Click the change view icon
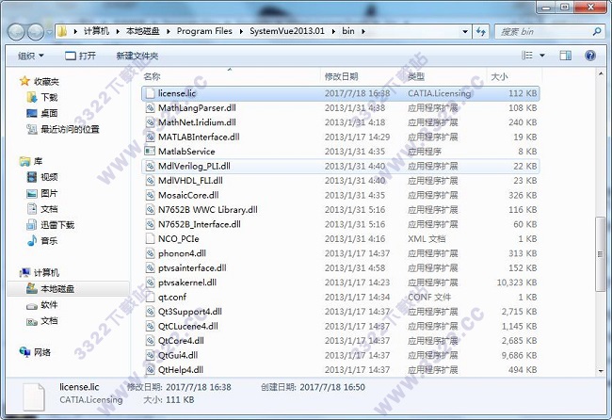 (x=527, y=56)
